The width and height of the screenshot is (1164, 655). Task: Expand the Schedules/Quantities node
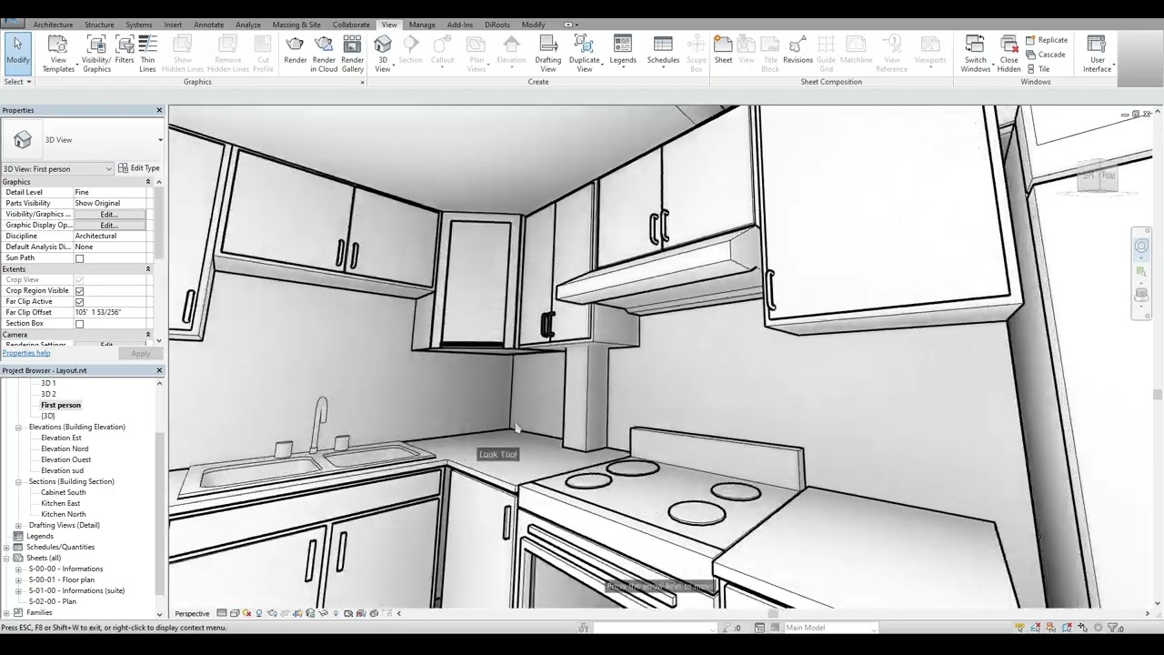pyautogui.click(x=7, y=547)
